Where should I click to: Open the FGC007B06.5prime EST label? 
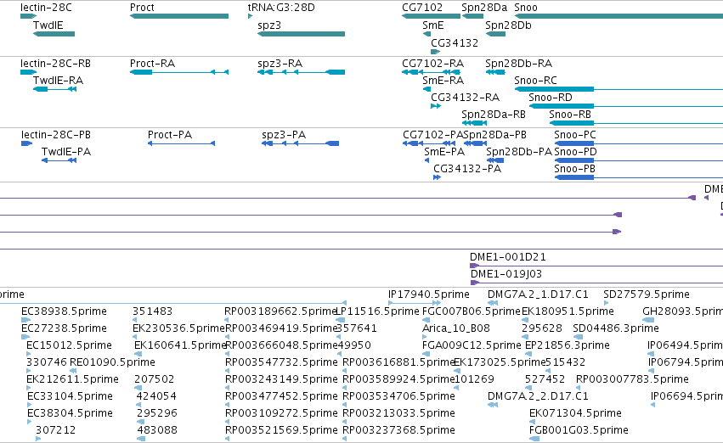tap(472, 311)
